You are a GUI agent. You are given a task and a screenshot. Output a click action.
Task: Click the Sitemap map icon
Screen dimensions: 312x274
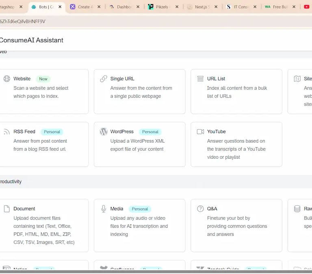click(297, 79)
